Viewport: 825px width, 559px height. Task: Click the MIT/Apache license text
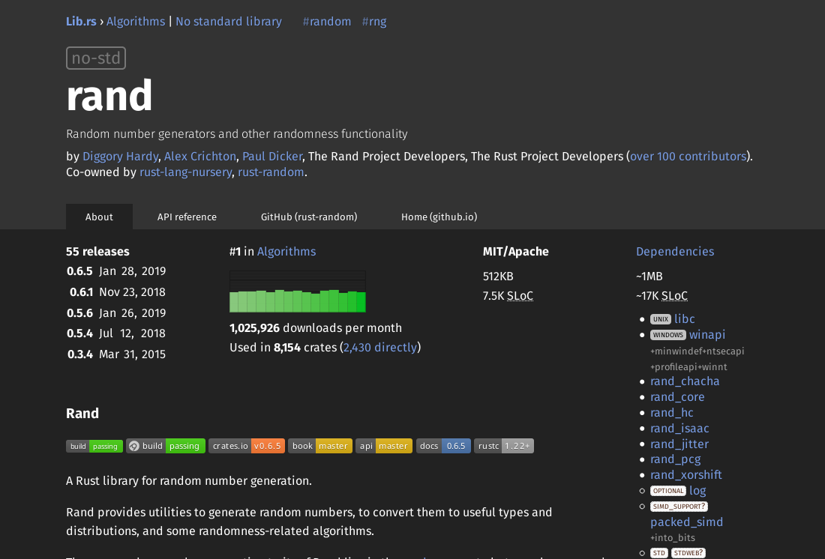coord(516,251)
